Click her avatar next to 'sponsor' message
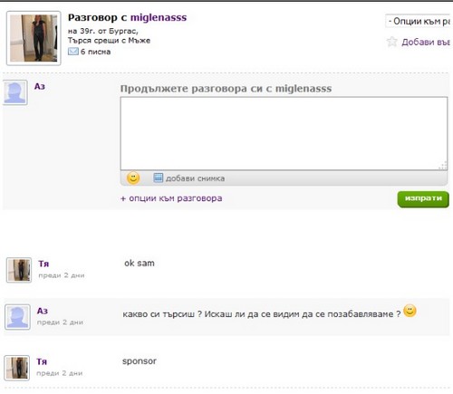Image resolution: width=453 pixels, height=394 pixels. (x=17, y=368)
